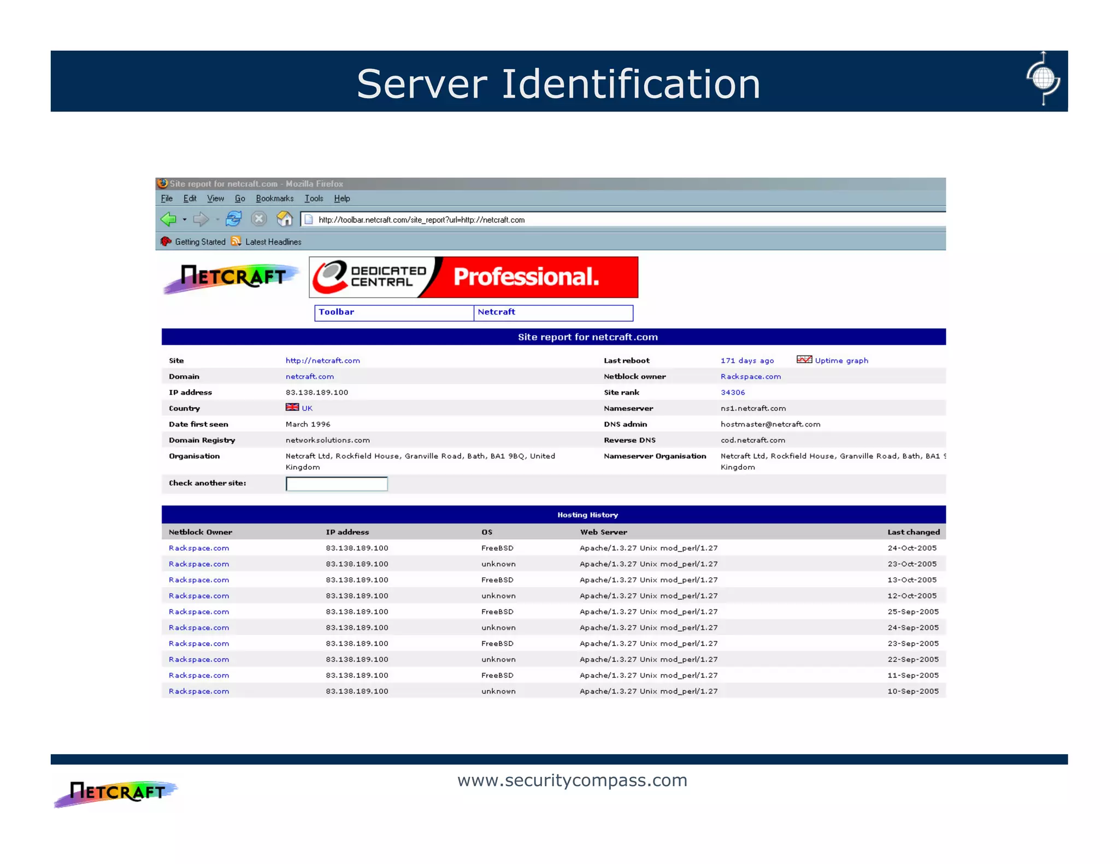Image resolution: width=1119 pixels, height=864 pixels.
Task: Click the Netcraft logo in the slide footer
Action: (116, 794)
